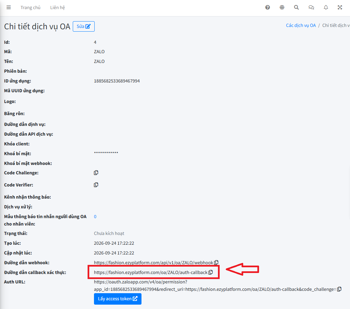Click the webhook URL text
The width and height of the screenshot is (350, 309).
pos(153,263)
